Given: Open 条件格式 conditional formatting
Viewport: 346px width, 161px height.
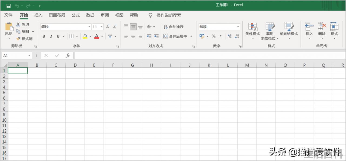Looking at the screenshot, I should (x=253, y=31).
